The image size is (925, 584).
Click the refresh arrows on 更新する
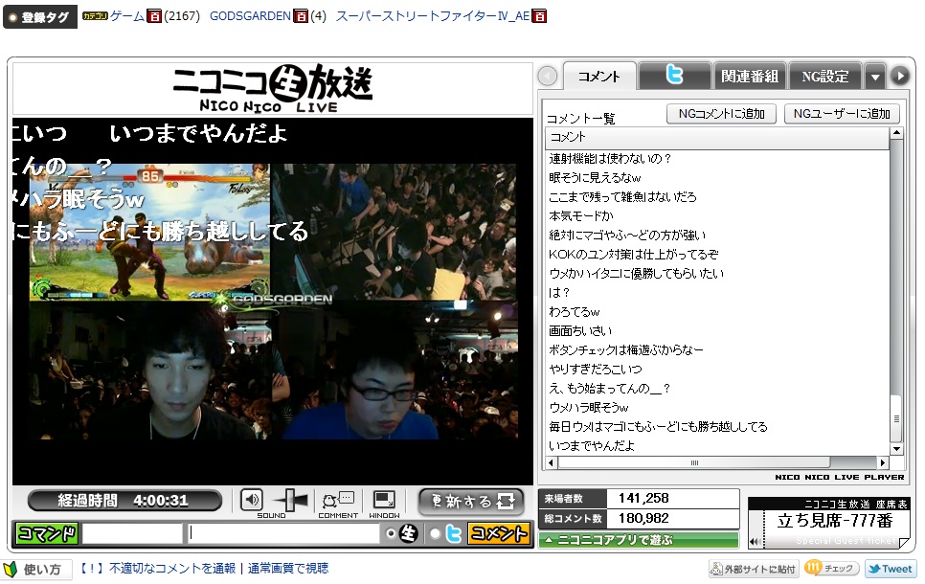pyautogui.click(x=506, y=502)
